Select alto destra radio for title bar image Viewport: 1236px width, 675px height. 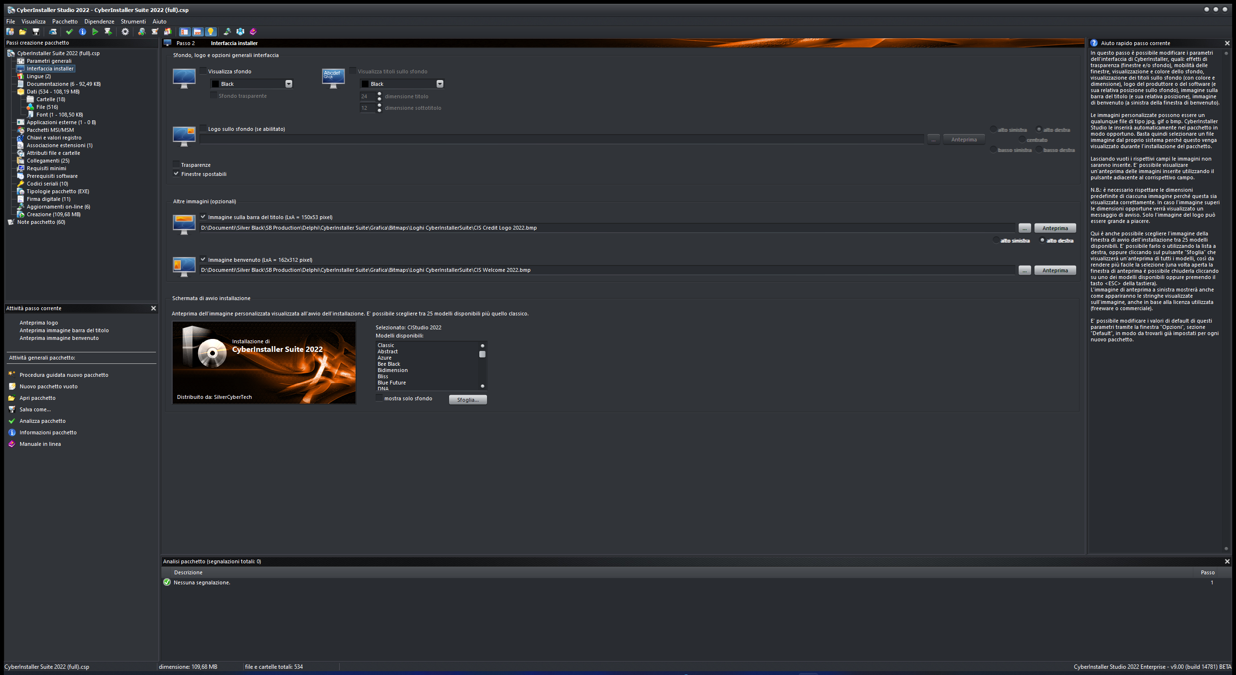[1042, 240]
